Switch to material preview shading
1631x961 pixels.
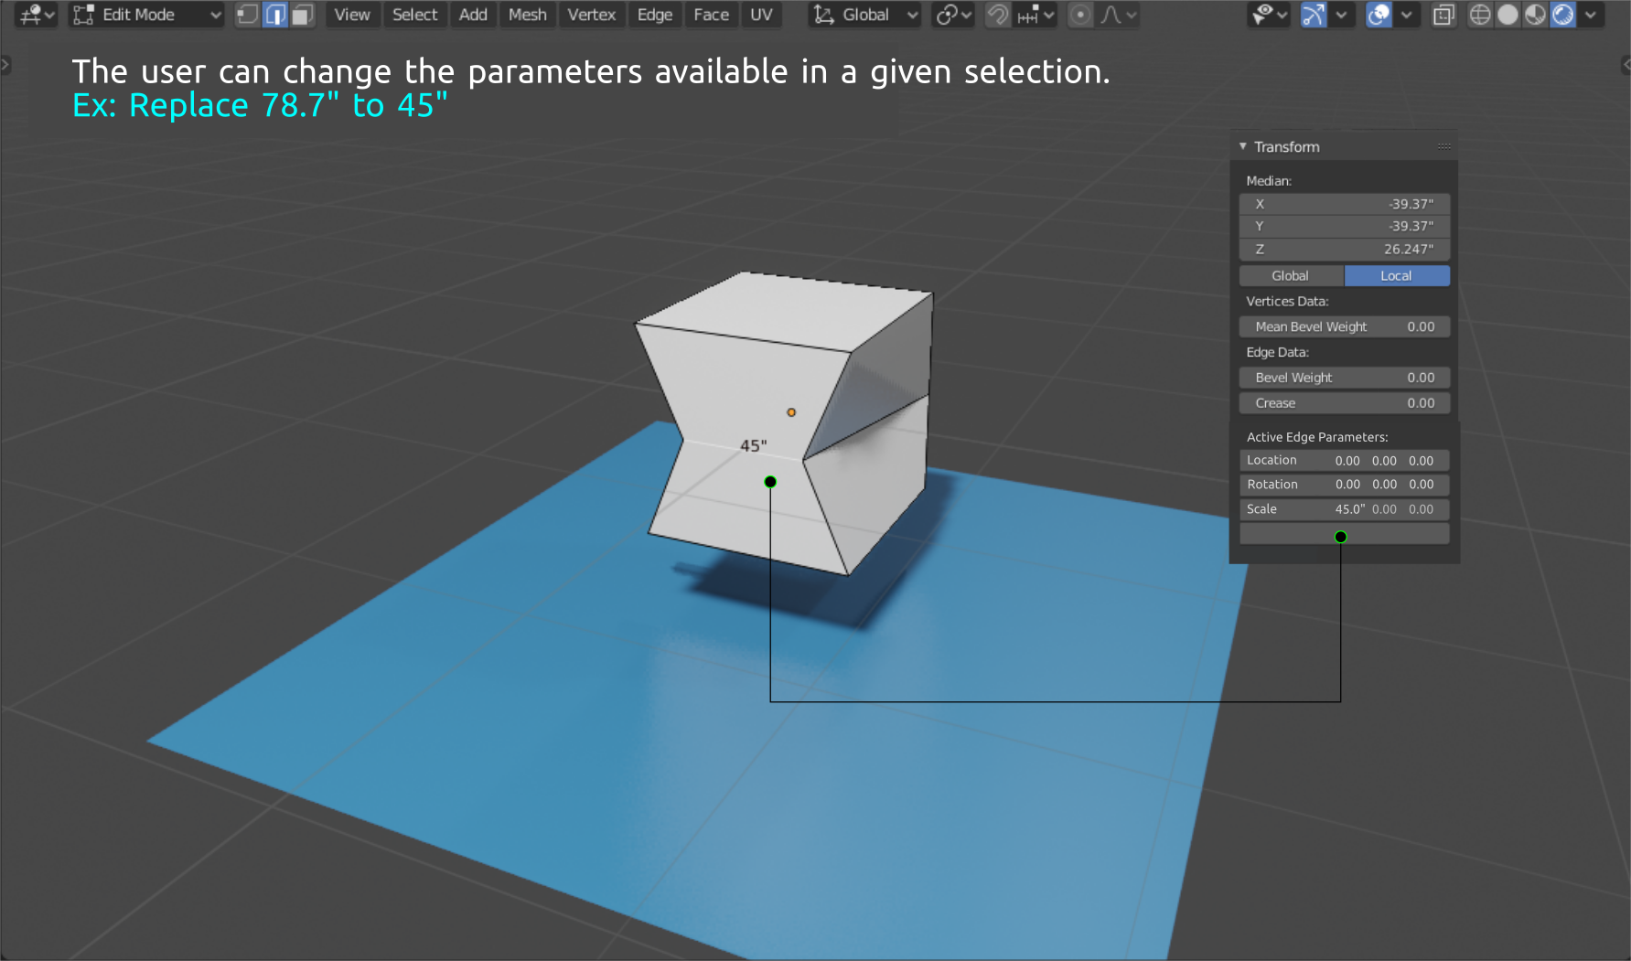pos(1535,15)
